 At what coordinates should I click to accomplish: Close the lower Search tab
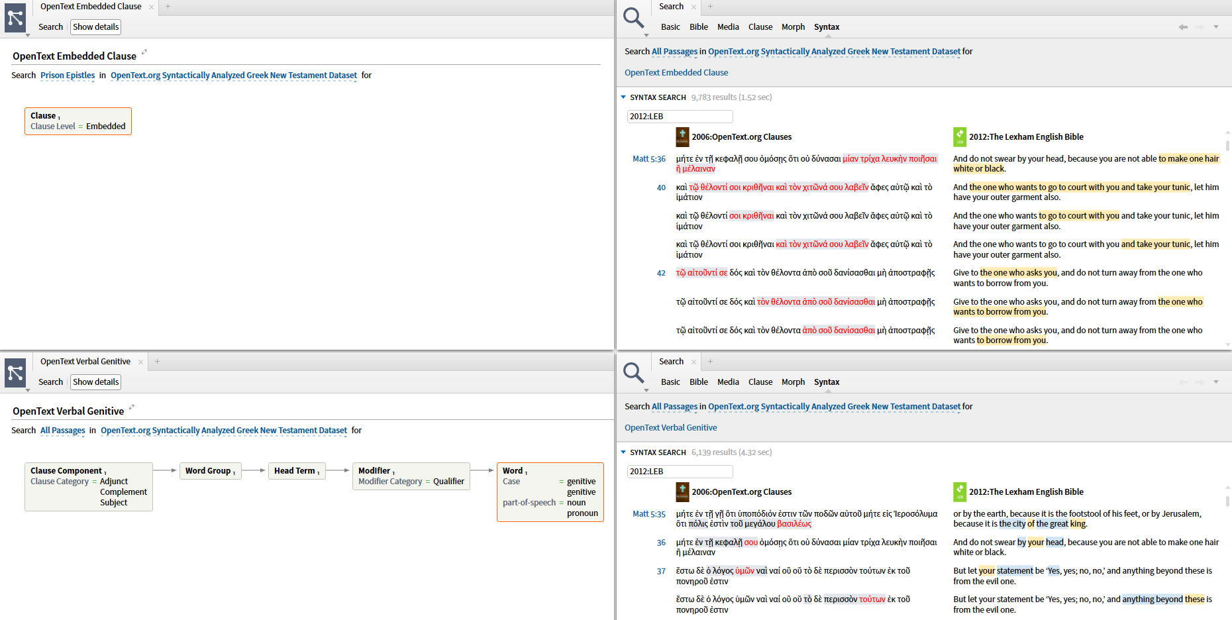coord(693,362)
